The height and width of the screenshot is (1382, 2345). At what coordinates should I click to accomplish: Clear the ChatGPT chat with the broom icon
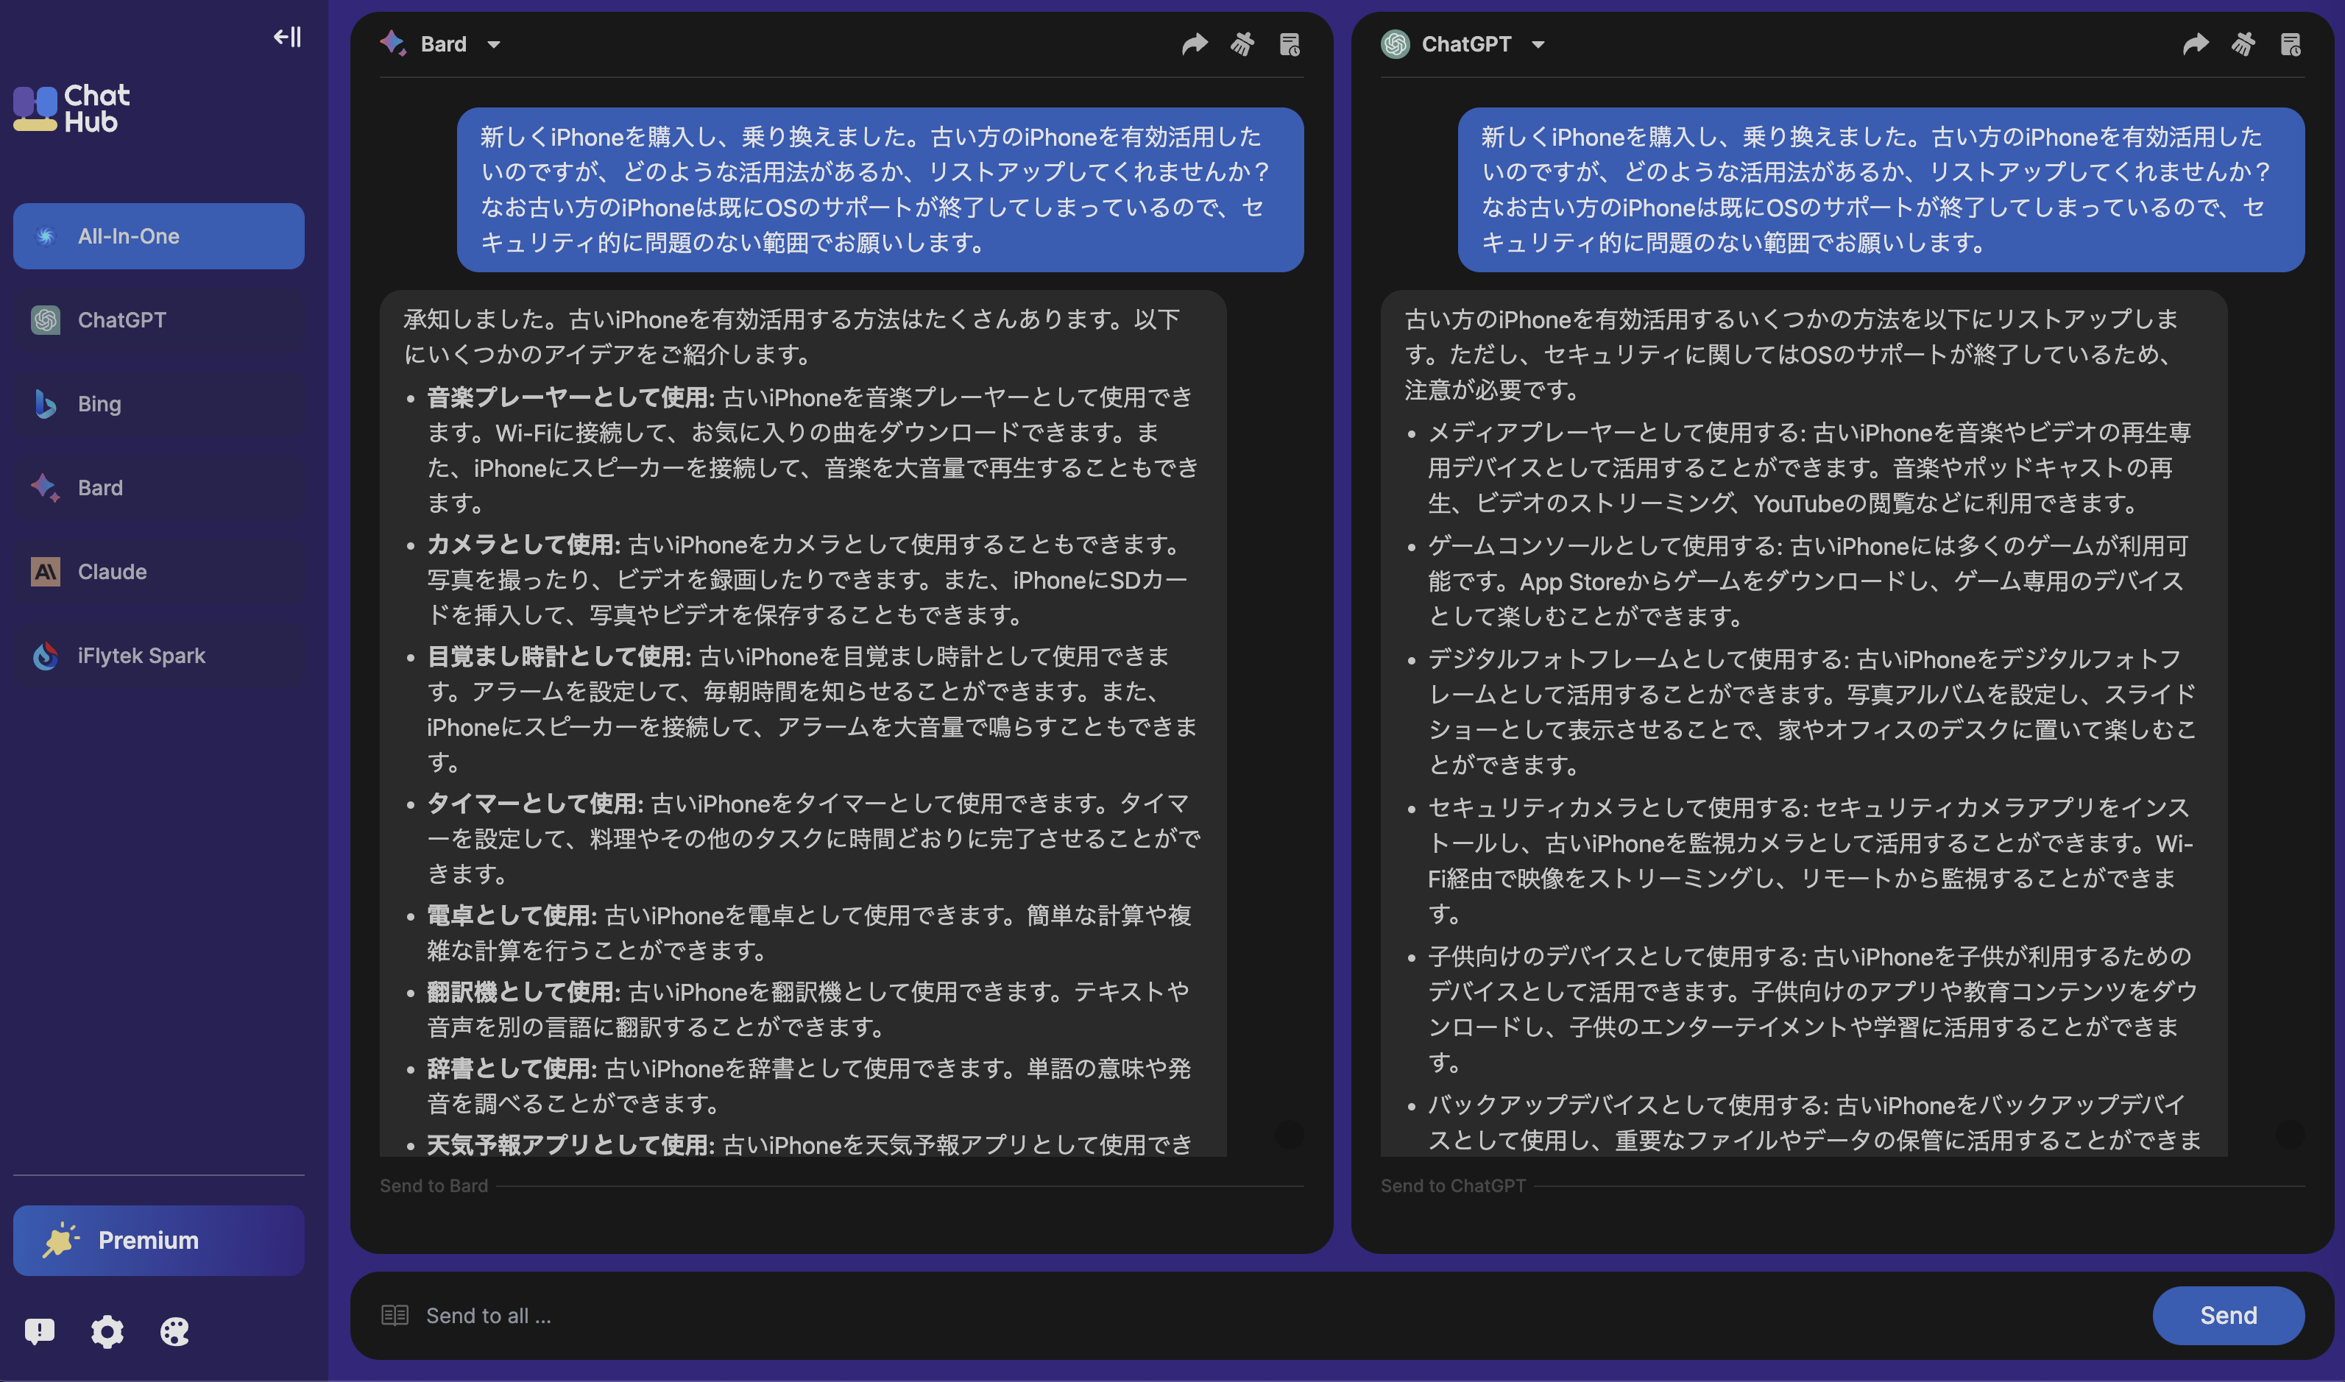[2243, 43]
